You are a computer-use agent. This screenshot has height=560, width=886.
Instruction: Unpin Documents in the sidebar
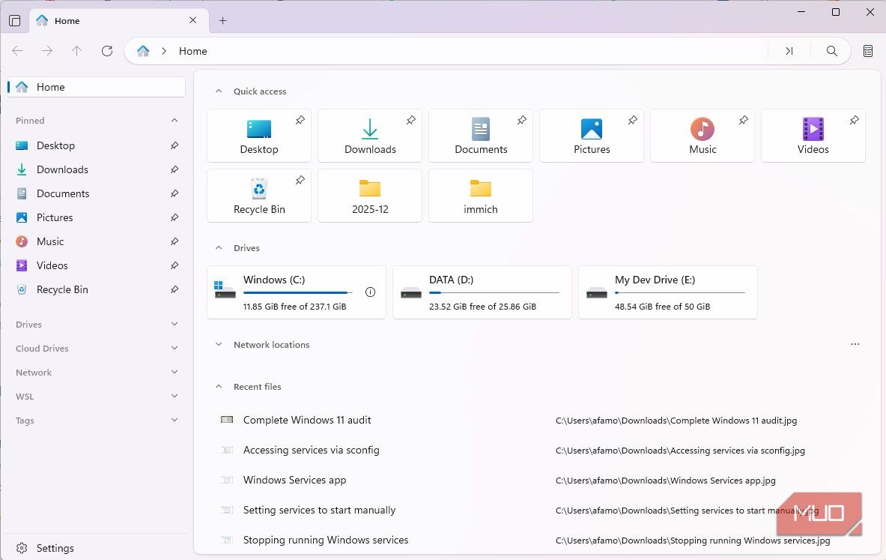[x=175, y=193]
